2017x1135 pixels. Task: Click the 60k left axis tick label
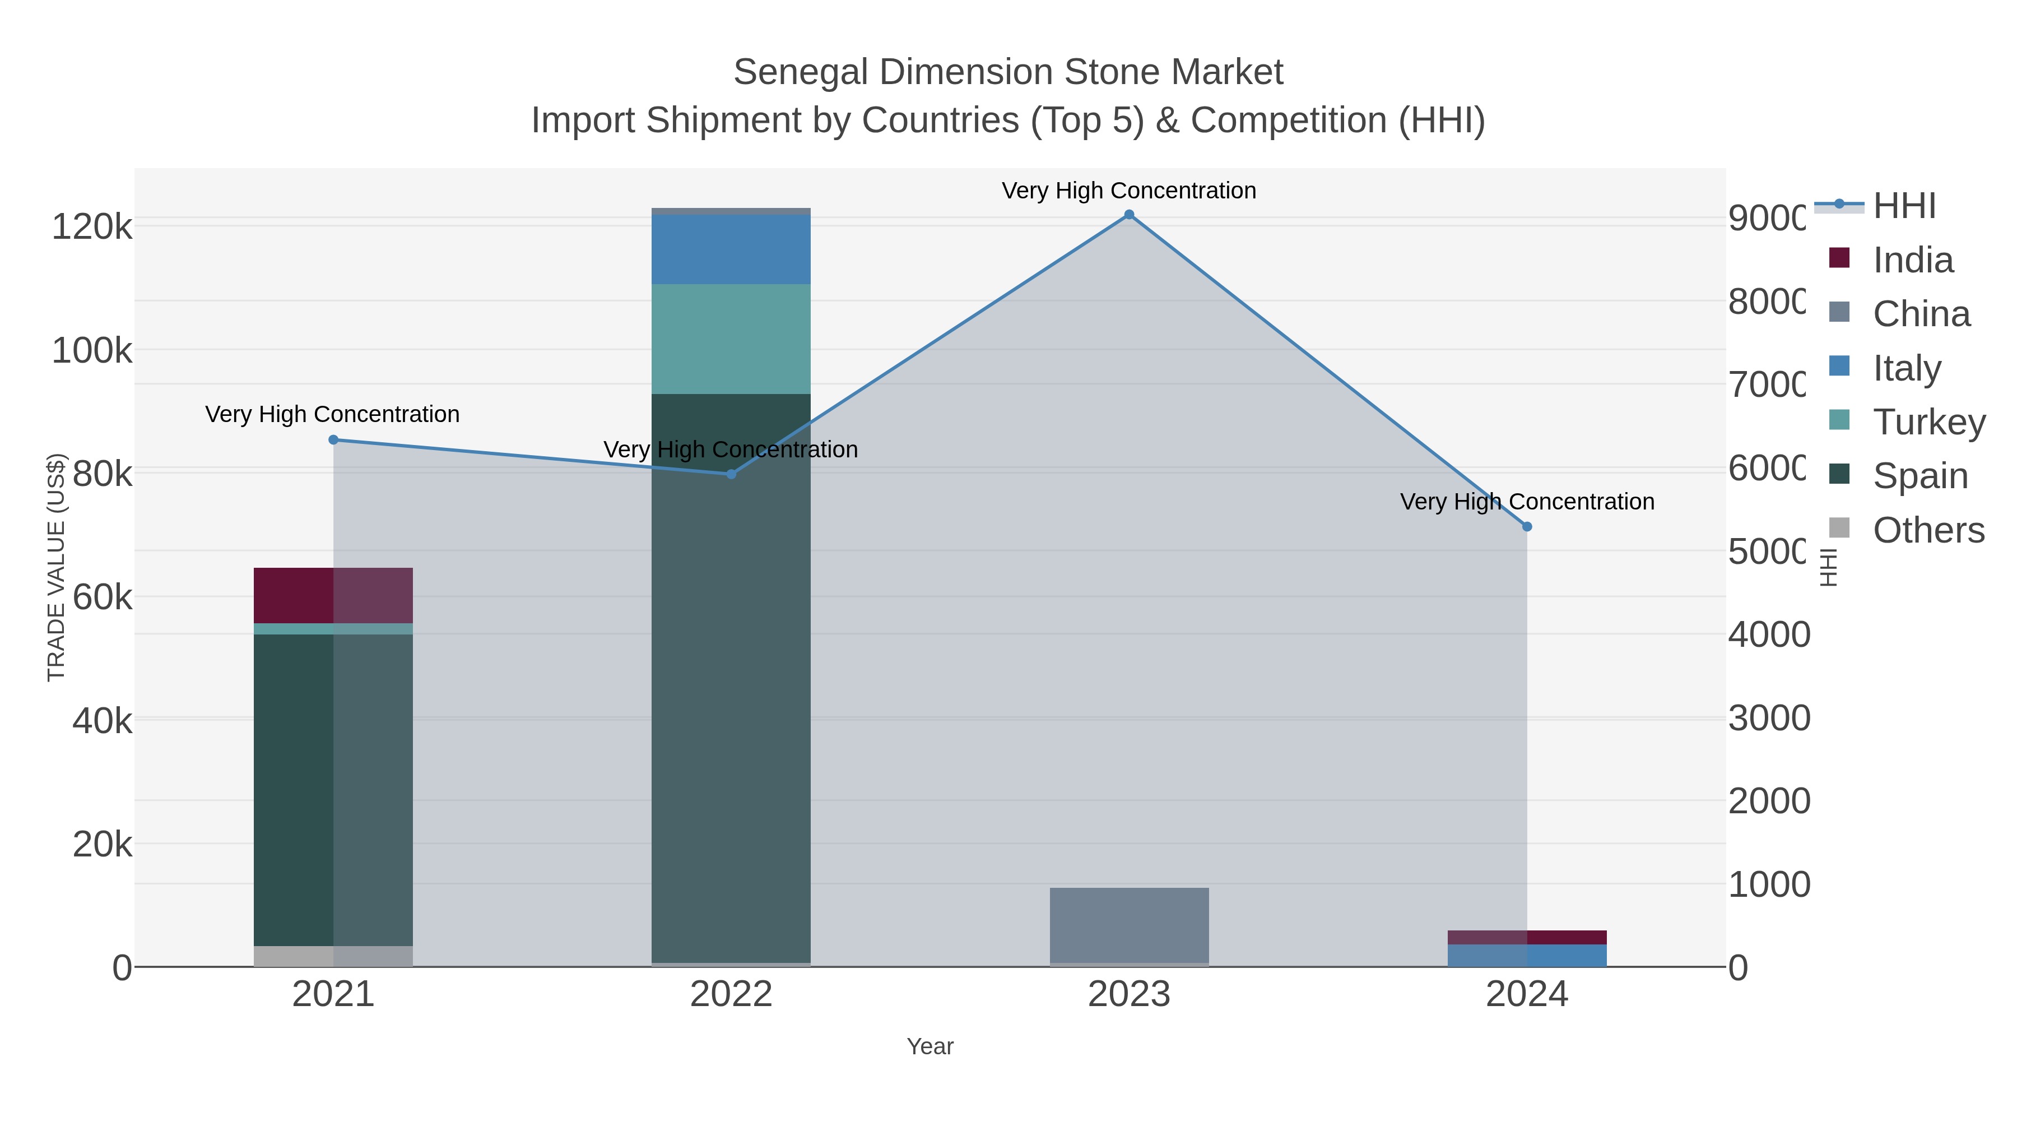[102, 597]
